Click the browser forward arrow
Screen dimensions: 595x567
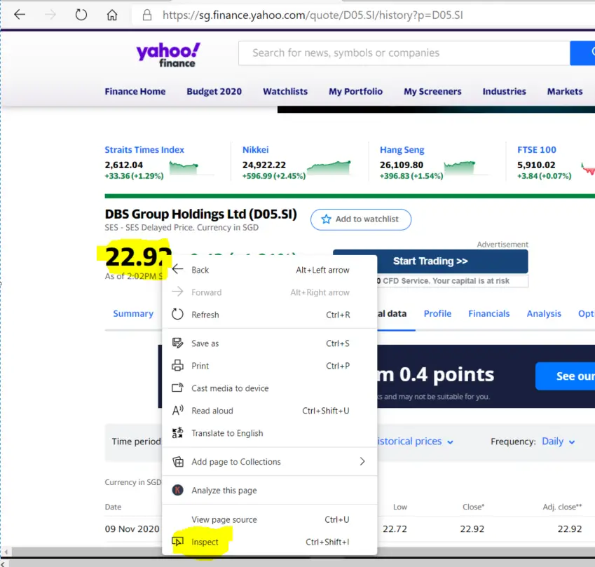(50, 15)
